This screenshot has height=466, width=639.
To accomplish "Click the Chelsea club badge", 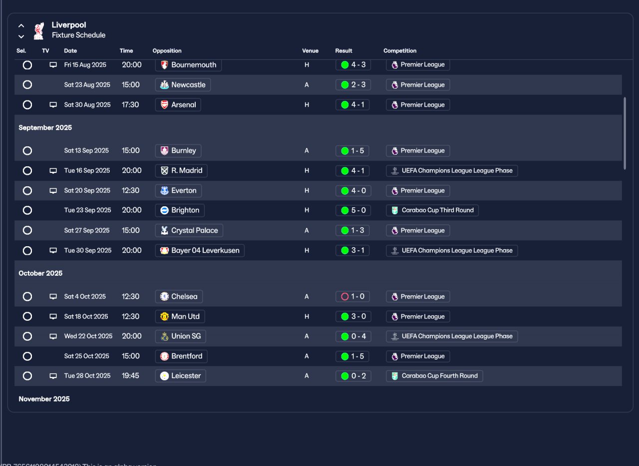I will 164,297.
